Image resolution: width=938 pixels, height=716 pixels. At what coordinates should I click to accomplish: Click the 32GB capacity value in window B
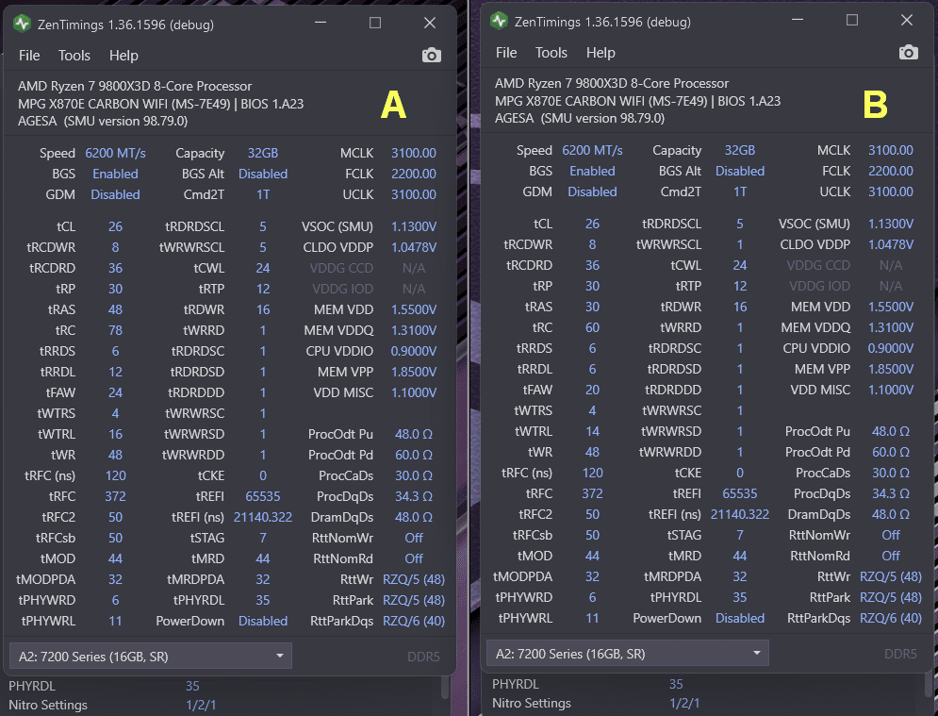740,150
